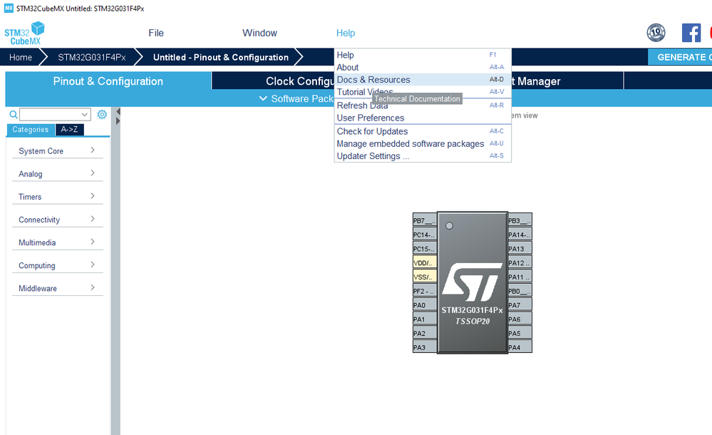Image resolution: width=712 pixels, height=435 pixels.
Task: Go to Home breadcrumb
Action: (x=21, y=57)
